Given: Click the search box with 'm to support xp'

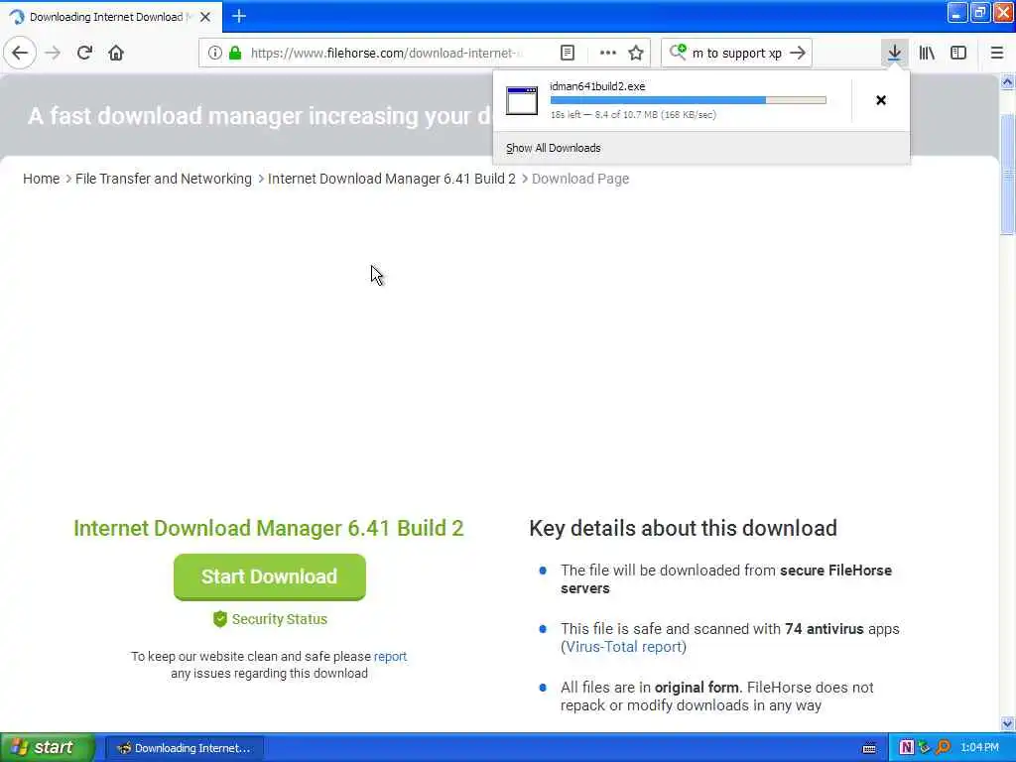Looking at the screenshot, I should click(737, 54).
